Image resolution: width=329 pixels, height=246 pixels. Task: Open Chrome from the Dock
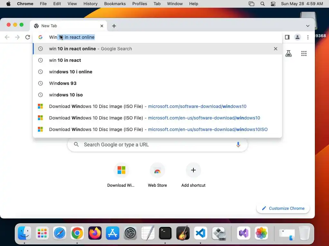(x=77, y=233)
